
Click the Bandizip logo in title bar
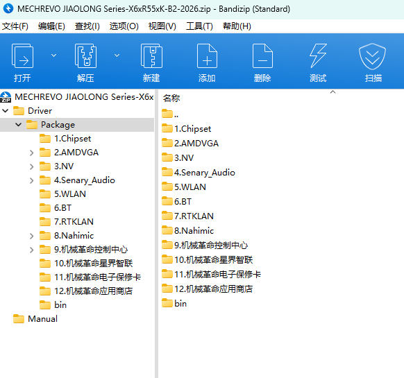(x=8, y=8)
